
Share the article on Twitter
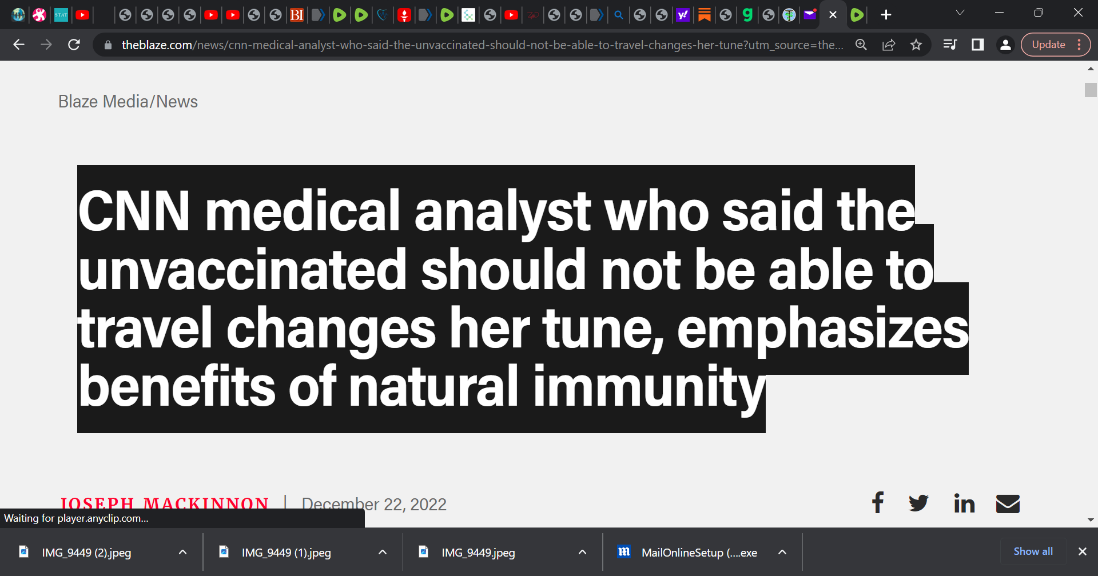click(x=918, y=503)
